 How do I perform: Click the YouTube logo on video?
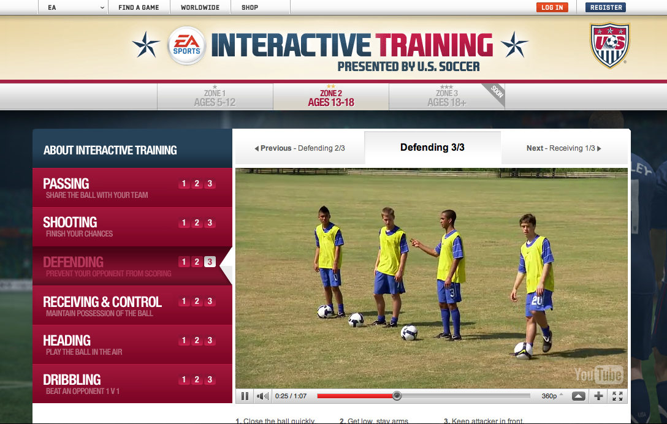pos(598,374)
